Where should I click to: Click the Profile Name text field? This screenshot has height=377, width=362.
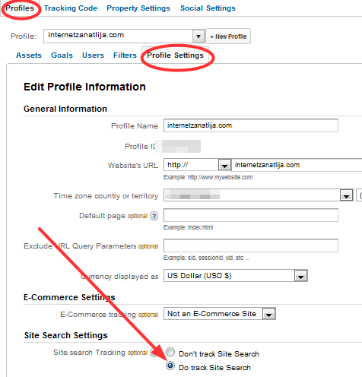point(251,125)
